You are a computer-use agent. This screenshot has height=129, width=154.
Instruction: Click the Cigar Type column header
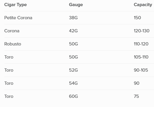(x=15, y=5)
